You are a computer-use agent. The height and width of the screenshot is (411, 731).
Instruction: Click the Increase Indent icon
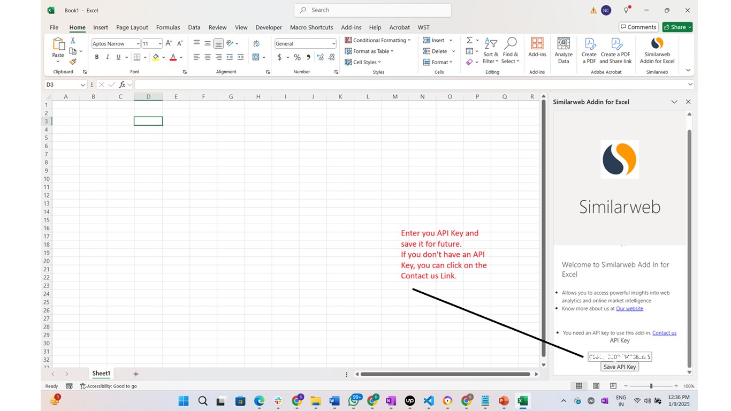(241, 57)
